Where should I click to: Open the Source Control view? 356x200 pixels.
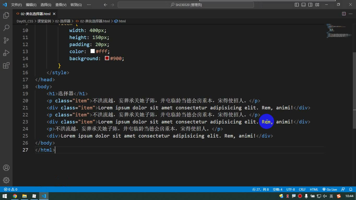click(6, 40)
